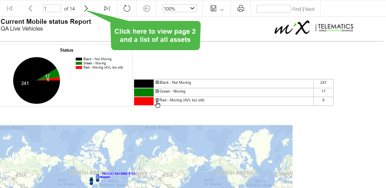Click the Current Mobile status Report title

[46, 22]
